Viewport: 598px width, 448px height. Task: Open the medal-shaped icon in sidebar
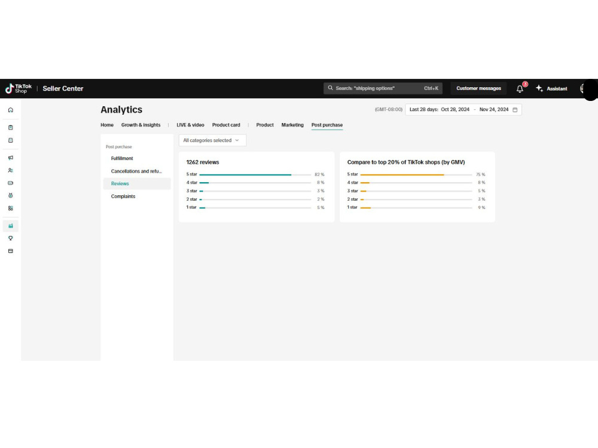pos(11,195)
